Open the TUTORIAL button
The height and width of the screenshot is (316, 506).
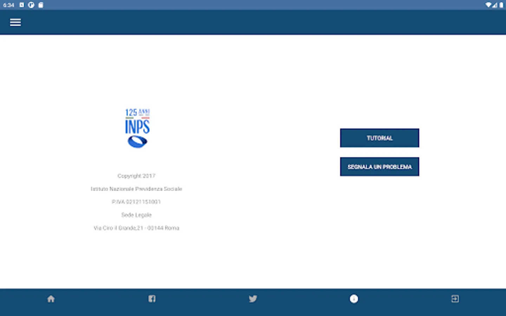(379, 138)
